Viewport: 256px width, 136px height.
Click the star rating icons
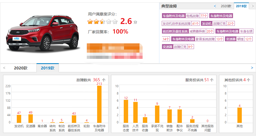tap(102, 21)
